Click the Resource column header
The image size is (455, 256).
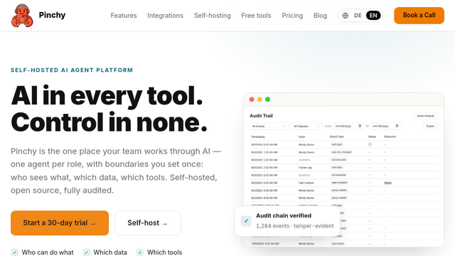pos(390,137)
